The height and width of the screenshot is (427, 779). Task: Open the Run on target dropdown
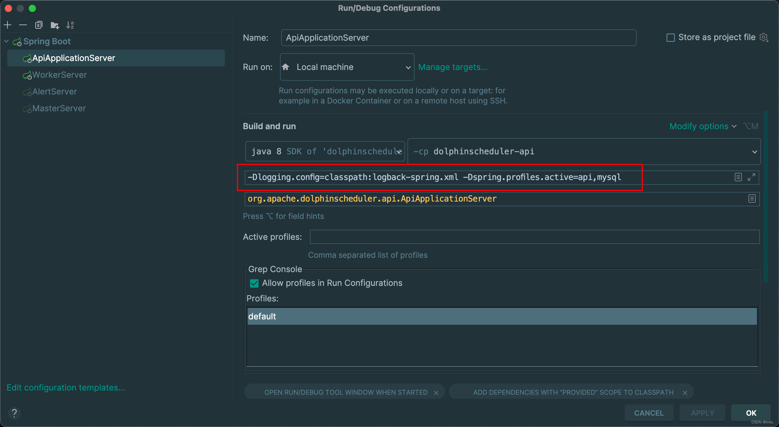[x=408, y=67]
